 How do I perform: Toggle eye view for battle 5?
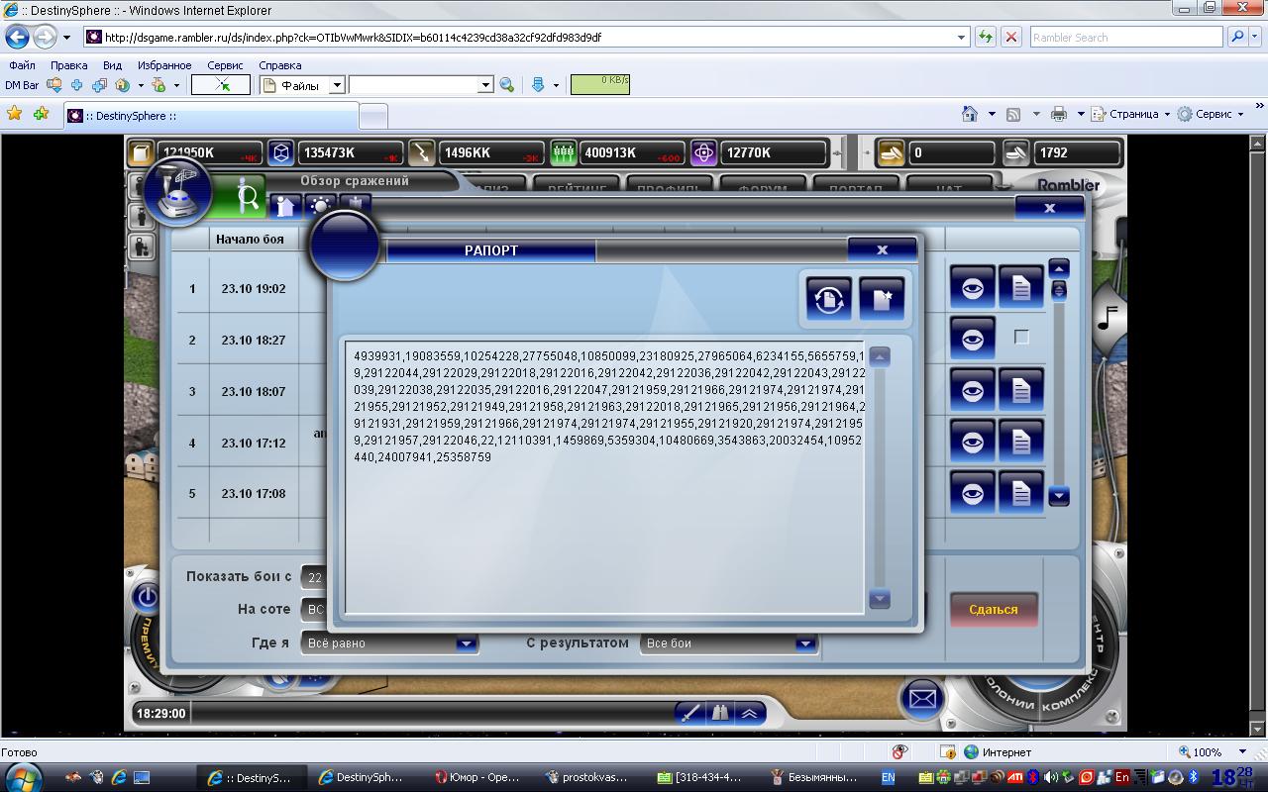click(972, 493)
